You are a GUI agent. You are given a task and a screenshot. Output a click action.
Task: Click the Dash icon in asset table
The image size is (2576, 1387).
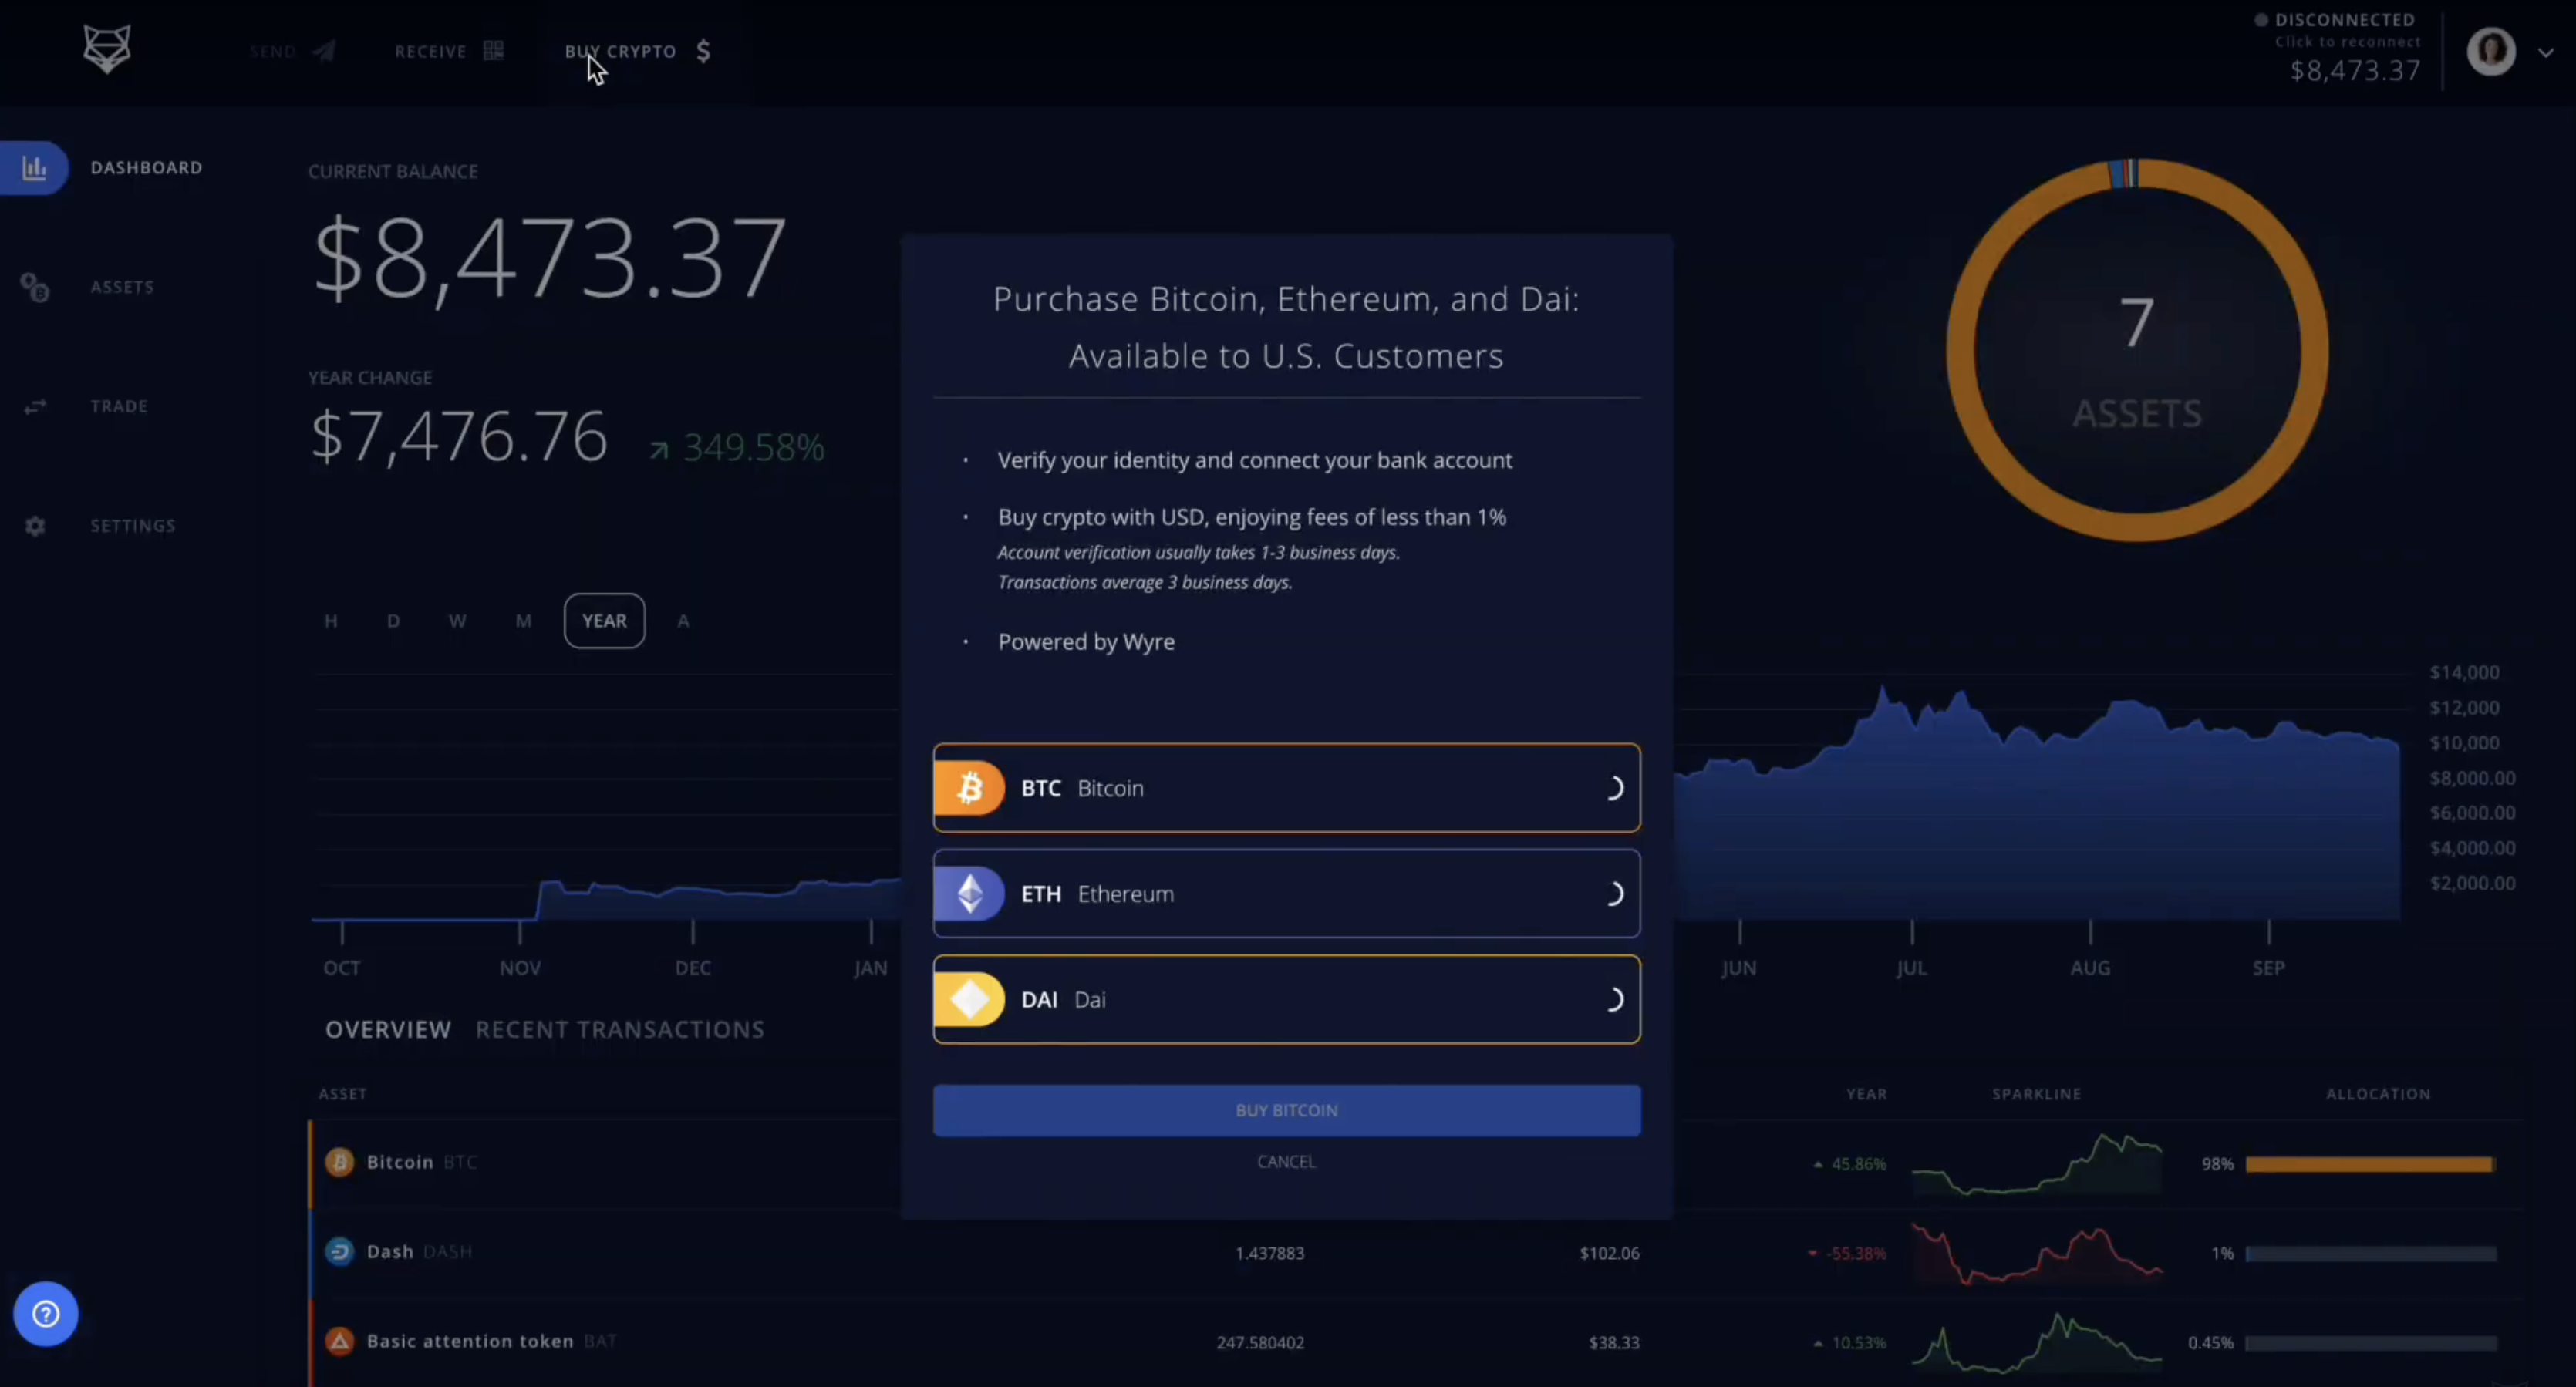pyautogui.click(x=340, y=1252)
